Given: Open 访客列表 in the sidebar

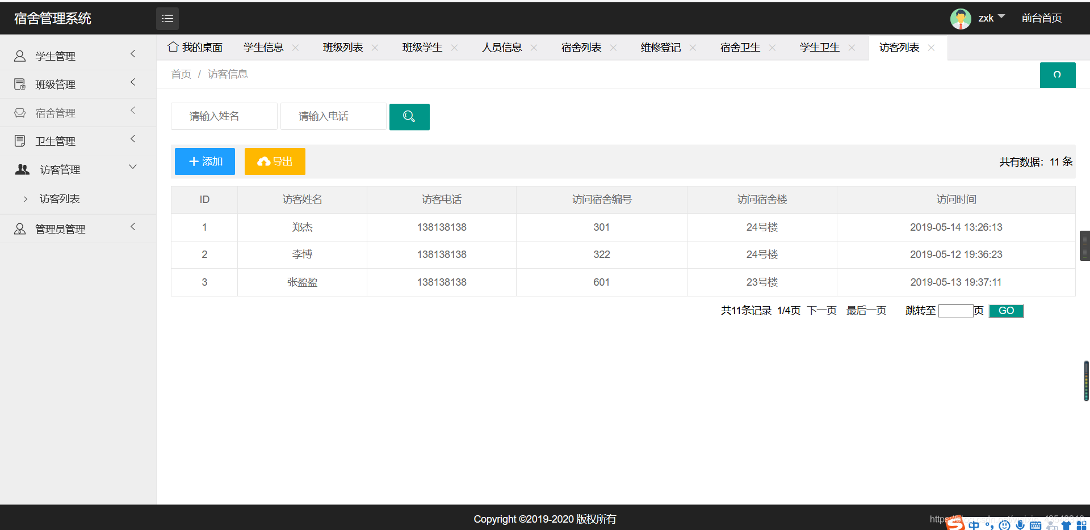Looking at the screenshot, I should [60, 199].
